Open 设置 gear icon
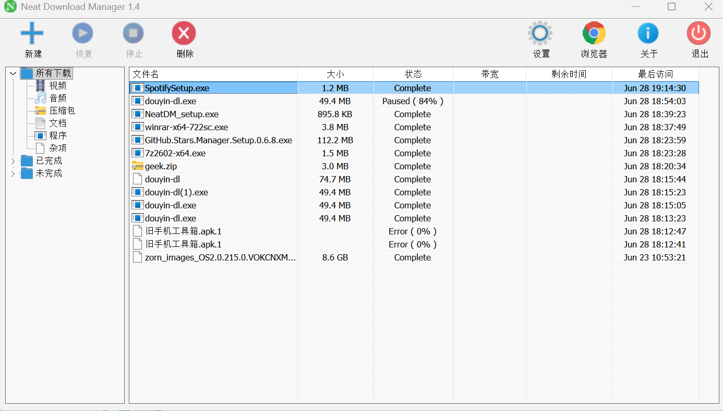Viewport: 723px width, 411px height. [x=540, y=33]
